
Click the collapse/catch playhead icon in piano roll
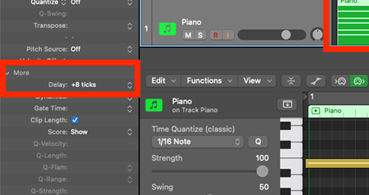click(x=291, y=81)
